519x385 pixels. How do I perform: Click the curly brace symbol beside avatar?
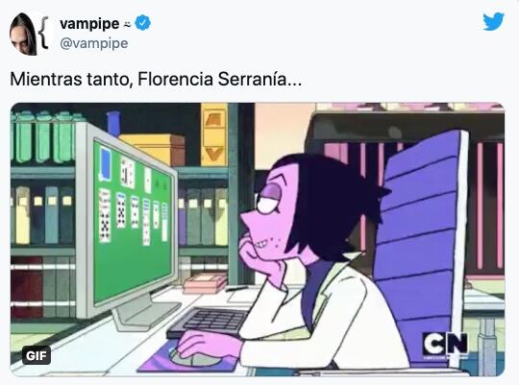pos(43,33)
